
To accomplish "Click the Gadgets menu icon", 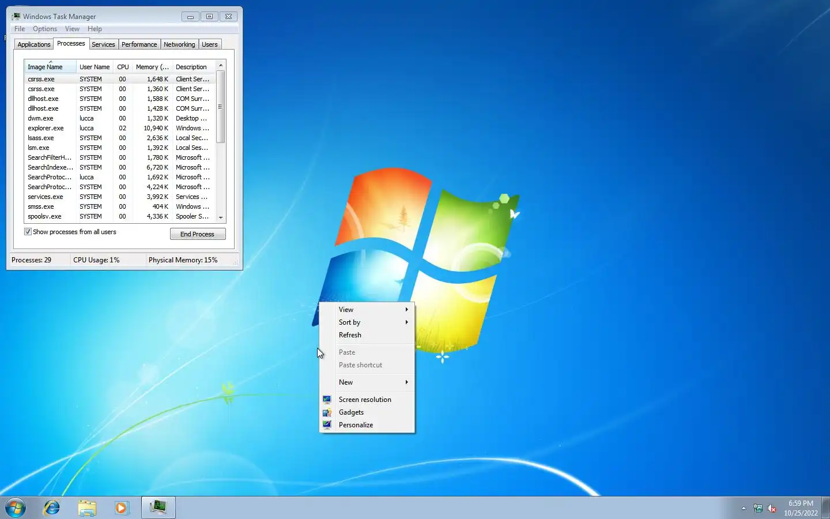I will pos(327,412).
